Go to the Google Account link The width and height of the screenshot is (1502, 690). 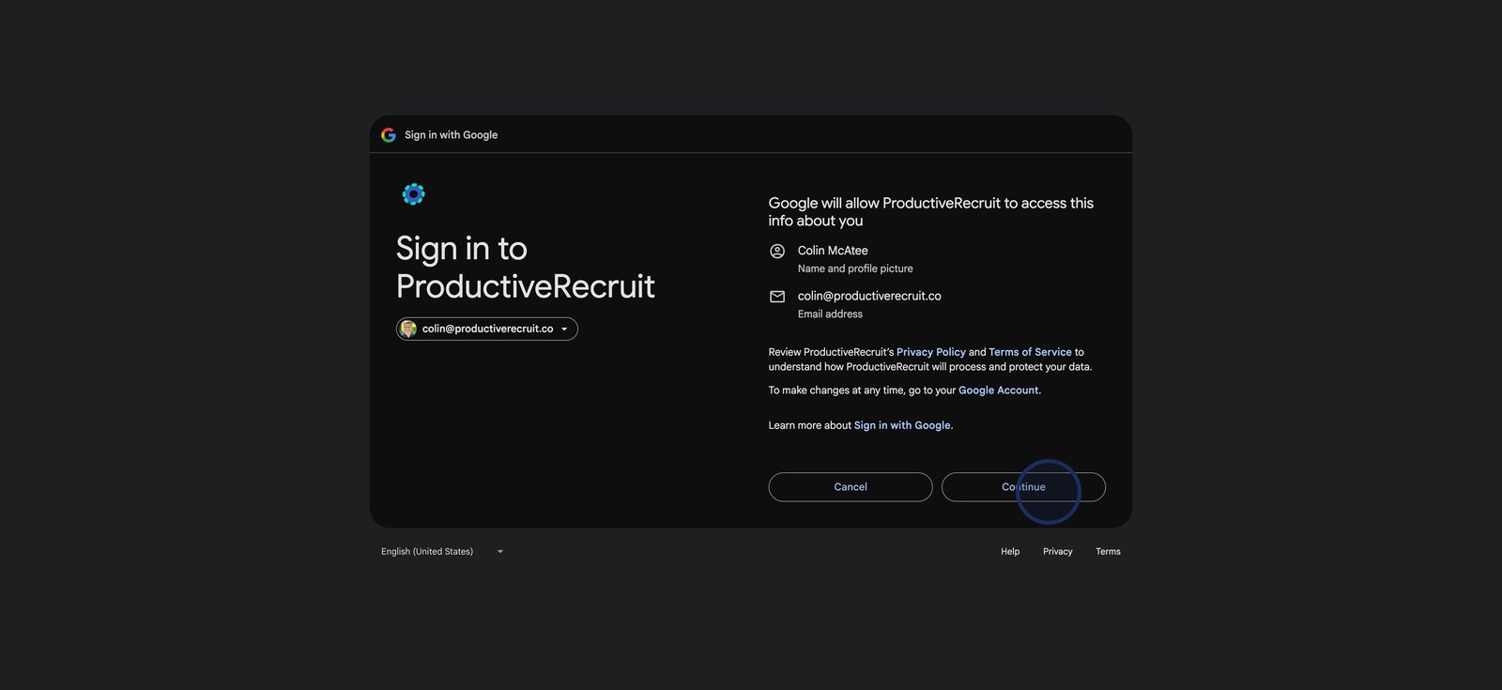998,391
